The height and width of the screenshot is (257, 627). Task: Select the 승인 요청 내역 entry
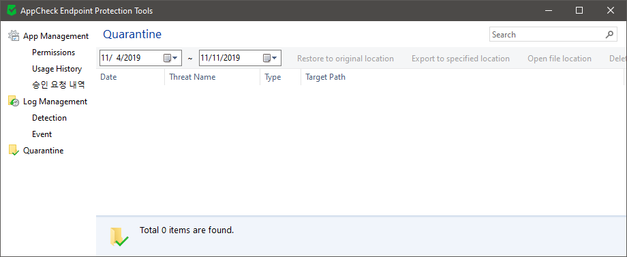59,85
